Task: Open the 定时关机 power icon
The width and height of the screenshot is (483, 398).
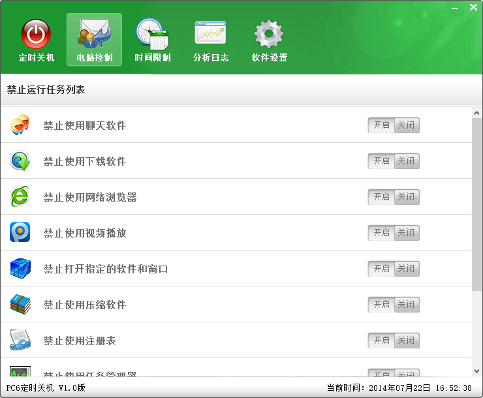Action: (36, 35)
